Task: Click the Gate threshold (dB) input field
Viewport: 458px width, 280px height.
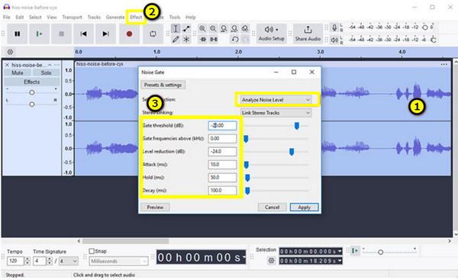Action: coord(222,126)
